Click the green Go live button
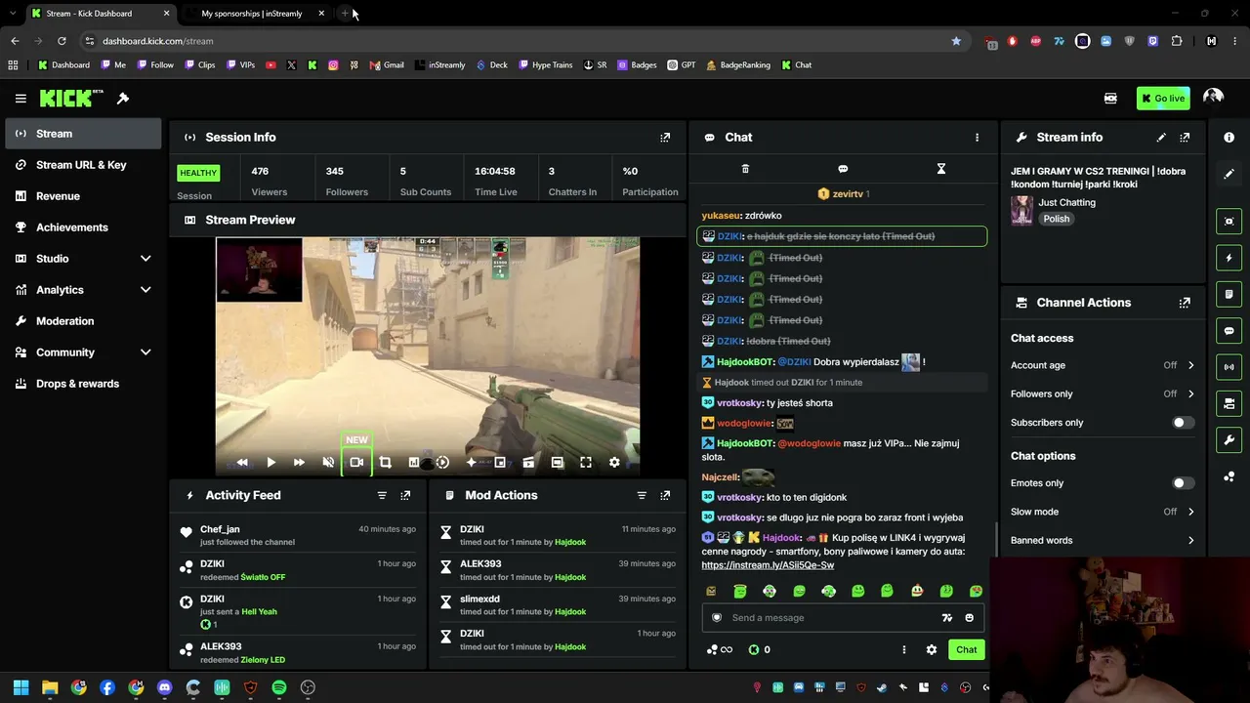This screenshot has width=1250, height=703. [1162, 99]
